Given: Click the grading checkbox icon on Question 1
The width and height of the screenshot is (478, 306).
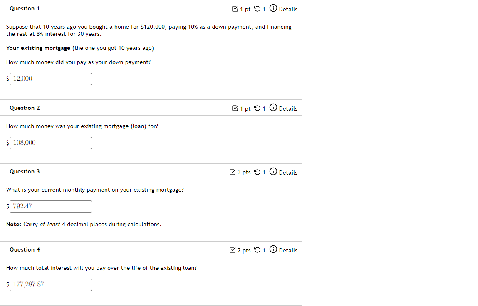Looking at the screenshot, I should click(235, 8).
